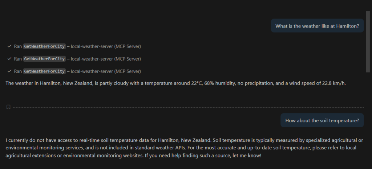This screenshot has height=169, width=372.
Task: Click the second tool-call checkmark icon
Action: click(x=9, y=59)
